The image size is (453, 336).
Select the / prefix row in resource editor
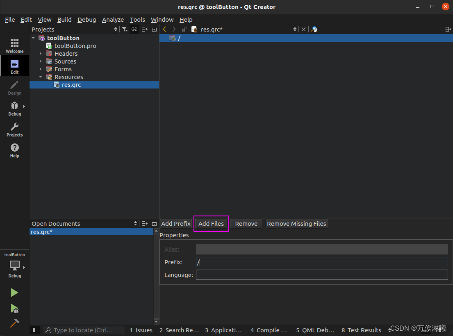[306, 38]
